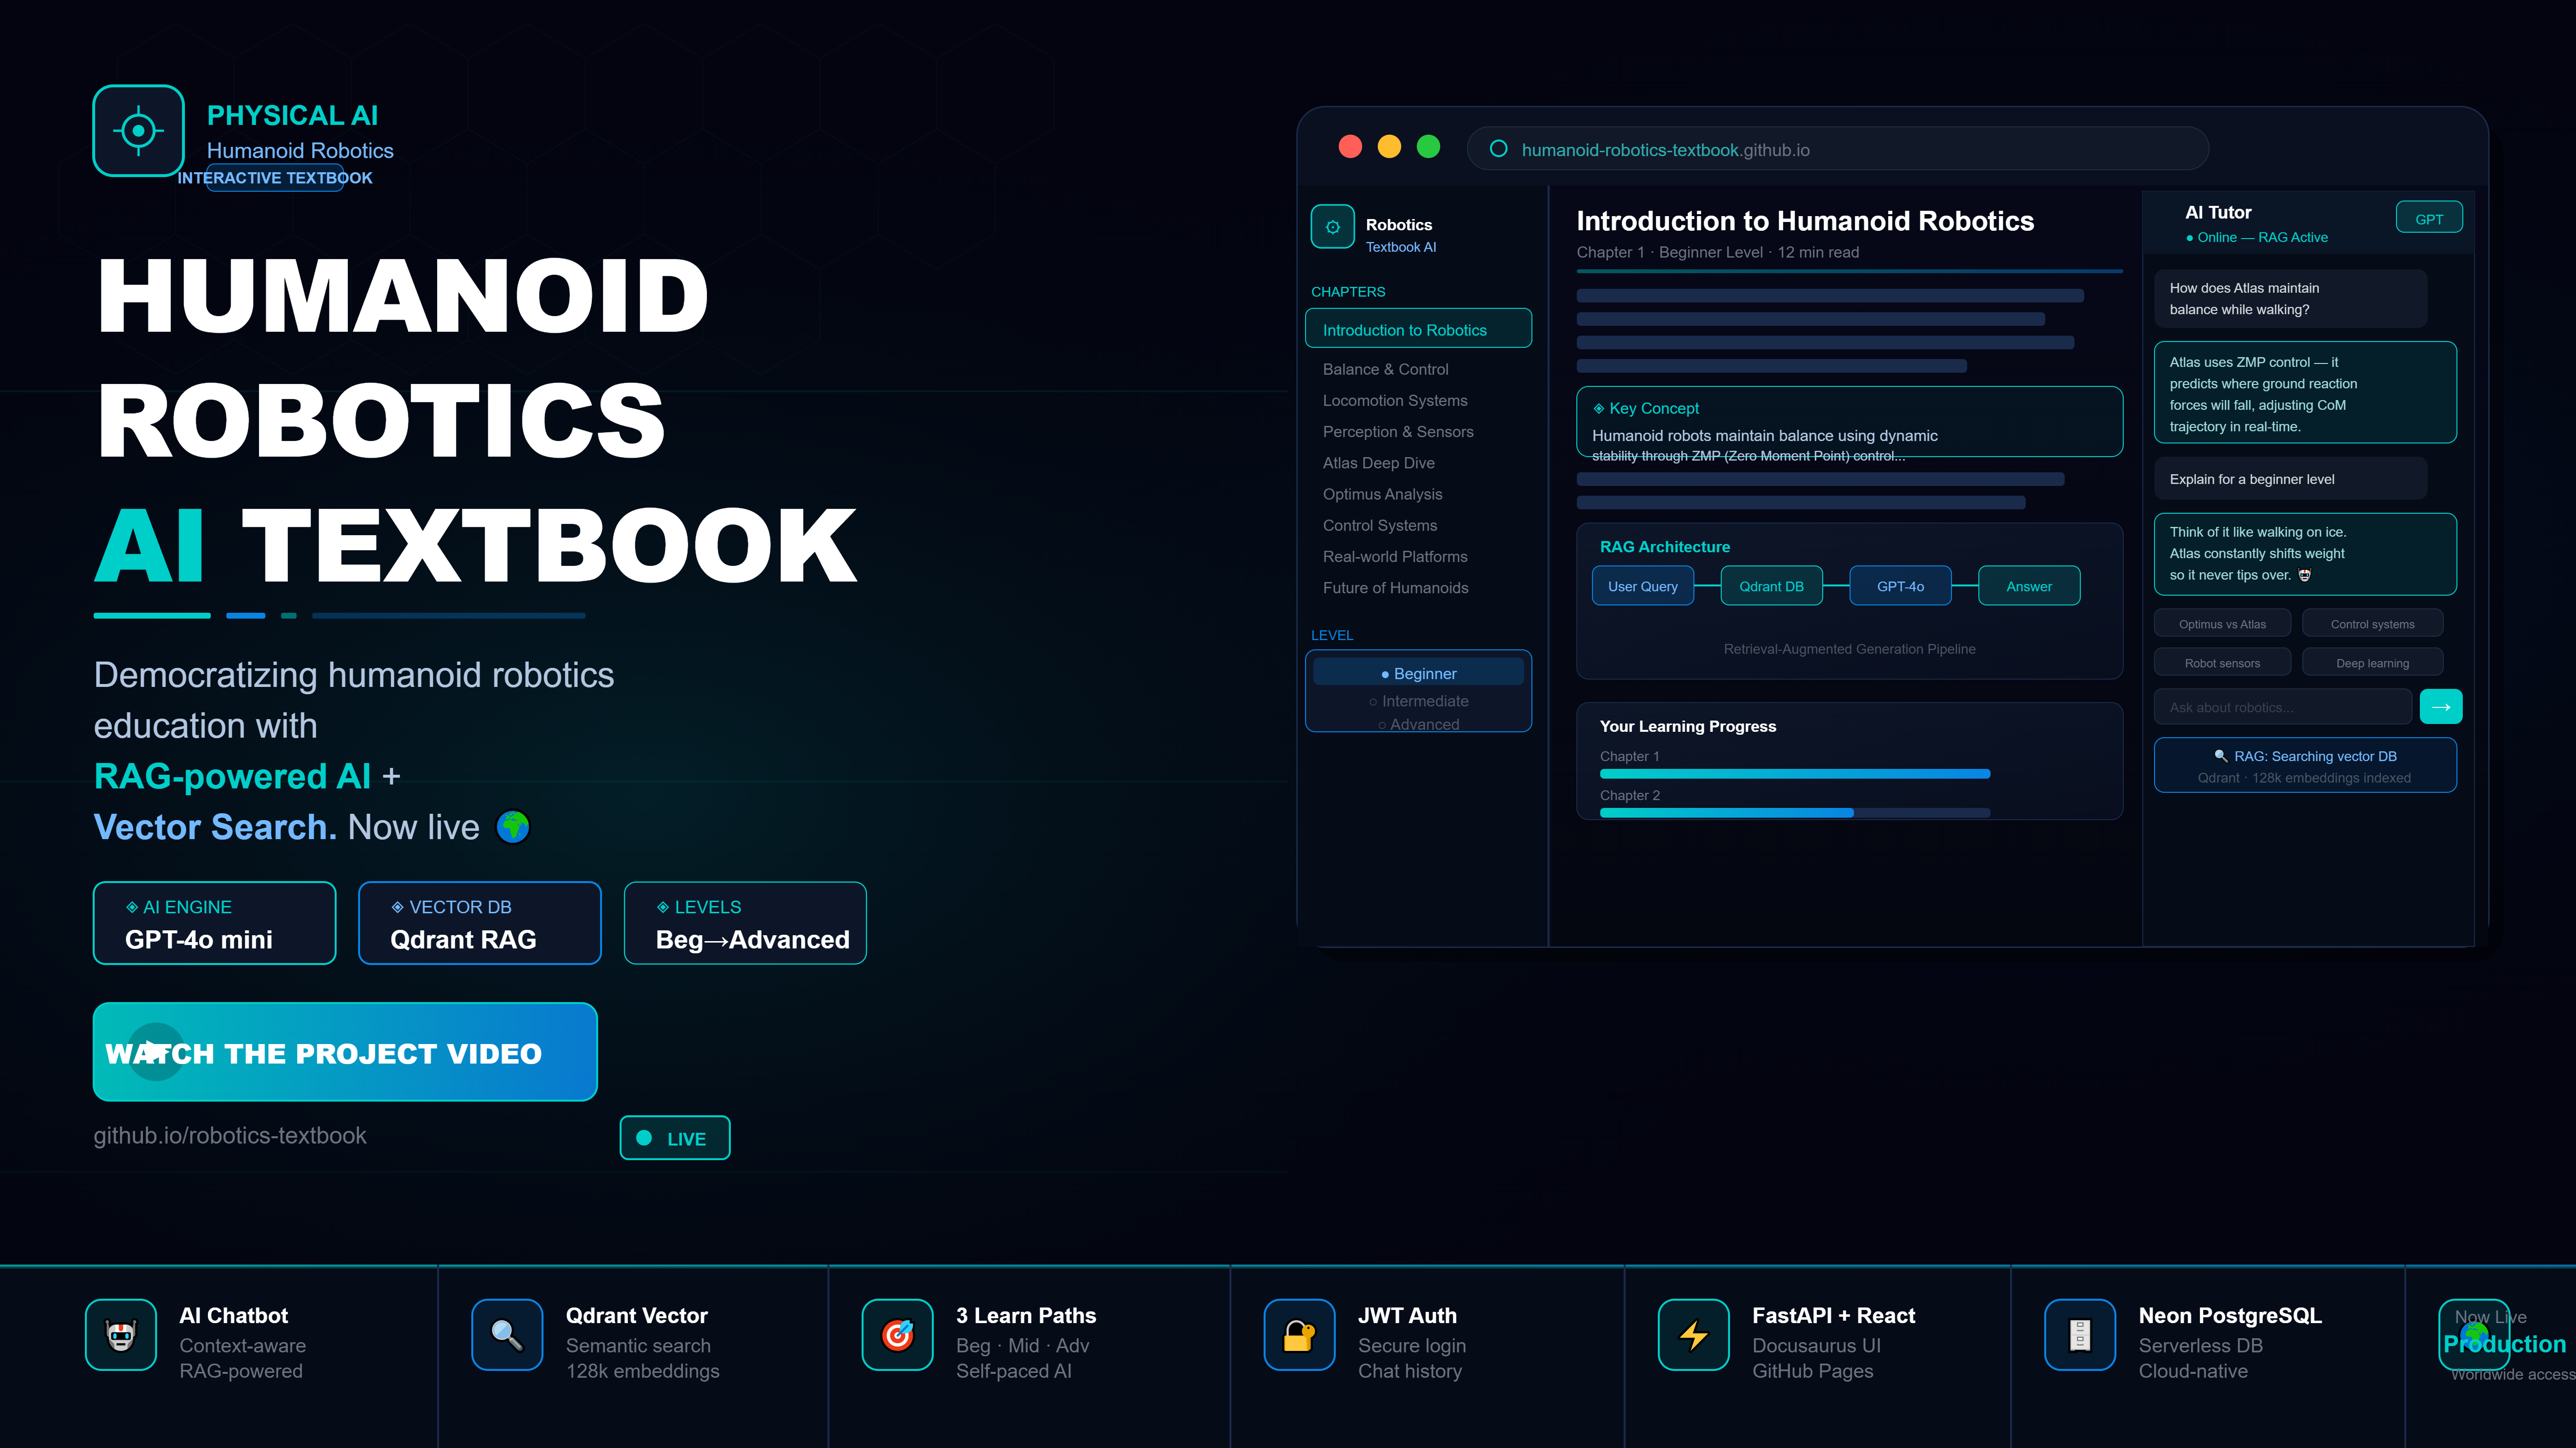Open the Real-world Platforms chapter
The height and width of the screenshot is (1448, 2576).
pyautogui.click(x=1395, y=556)
